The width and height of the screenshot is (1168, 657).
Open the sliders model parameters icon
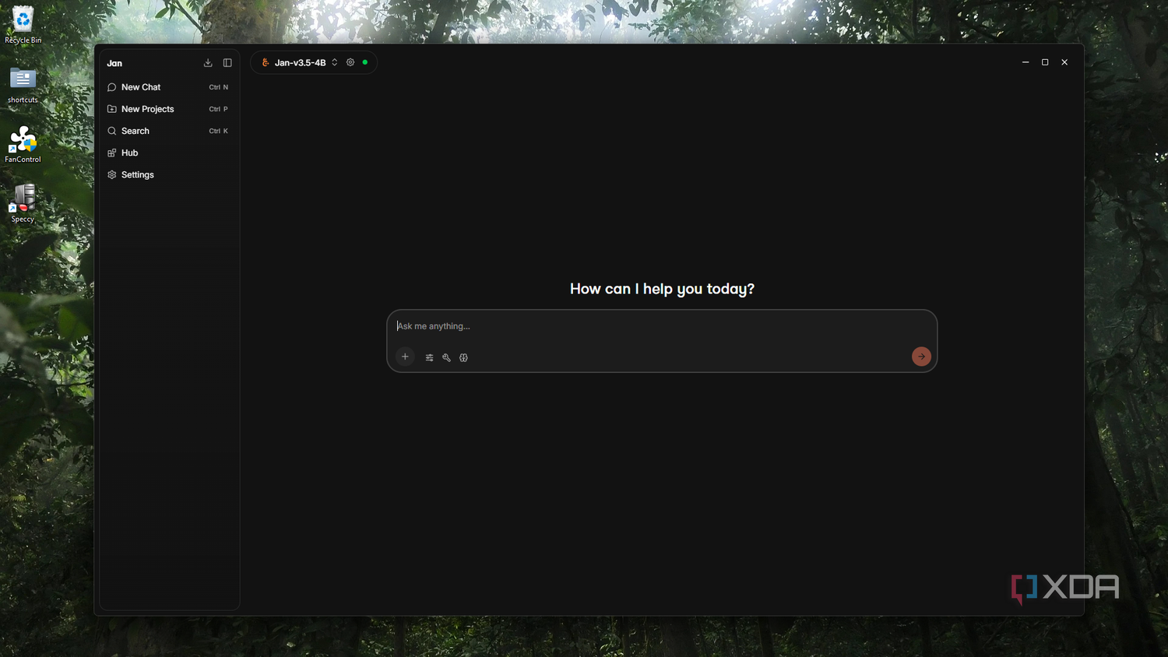429,357
